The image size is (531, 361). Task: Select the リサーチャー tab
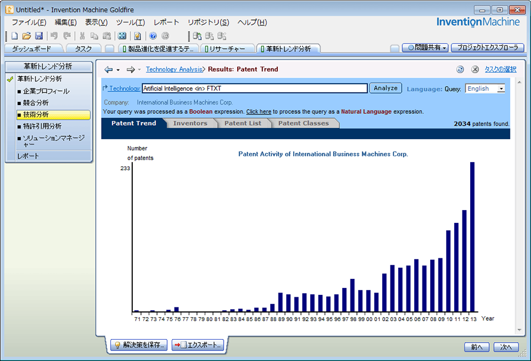coord(227,49)
